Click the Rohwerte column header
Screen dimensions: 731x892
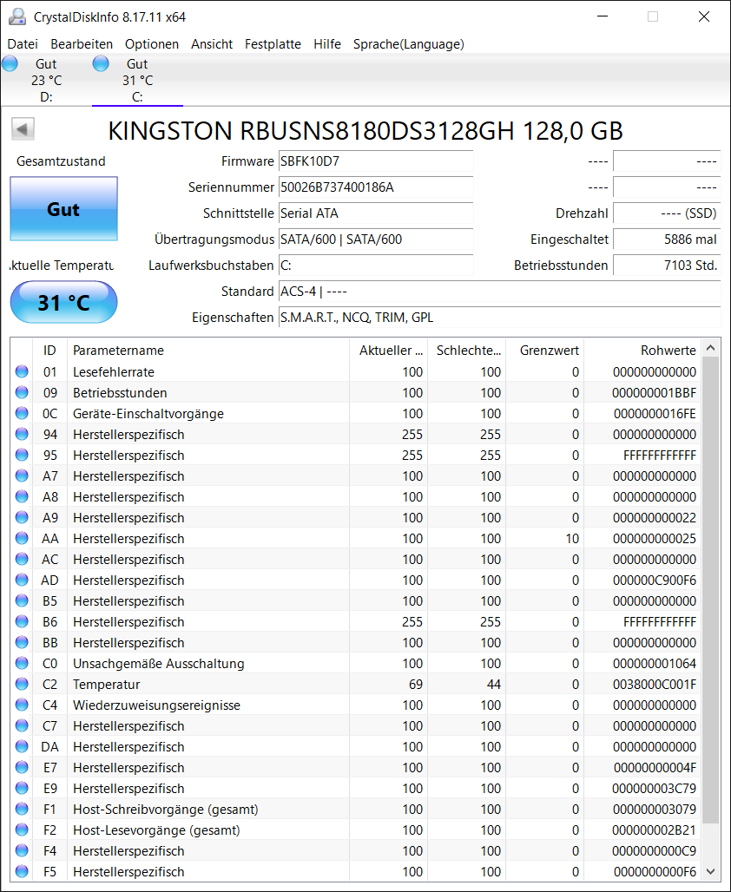point(643,351)
